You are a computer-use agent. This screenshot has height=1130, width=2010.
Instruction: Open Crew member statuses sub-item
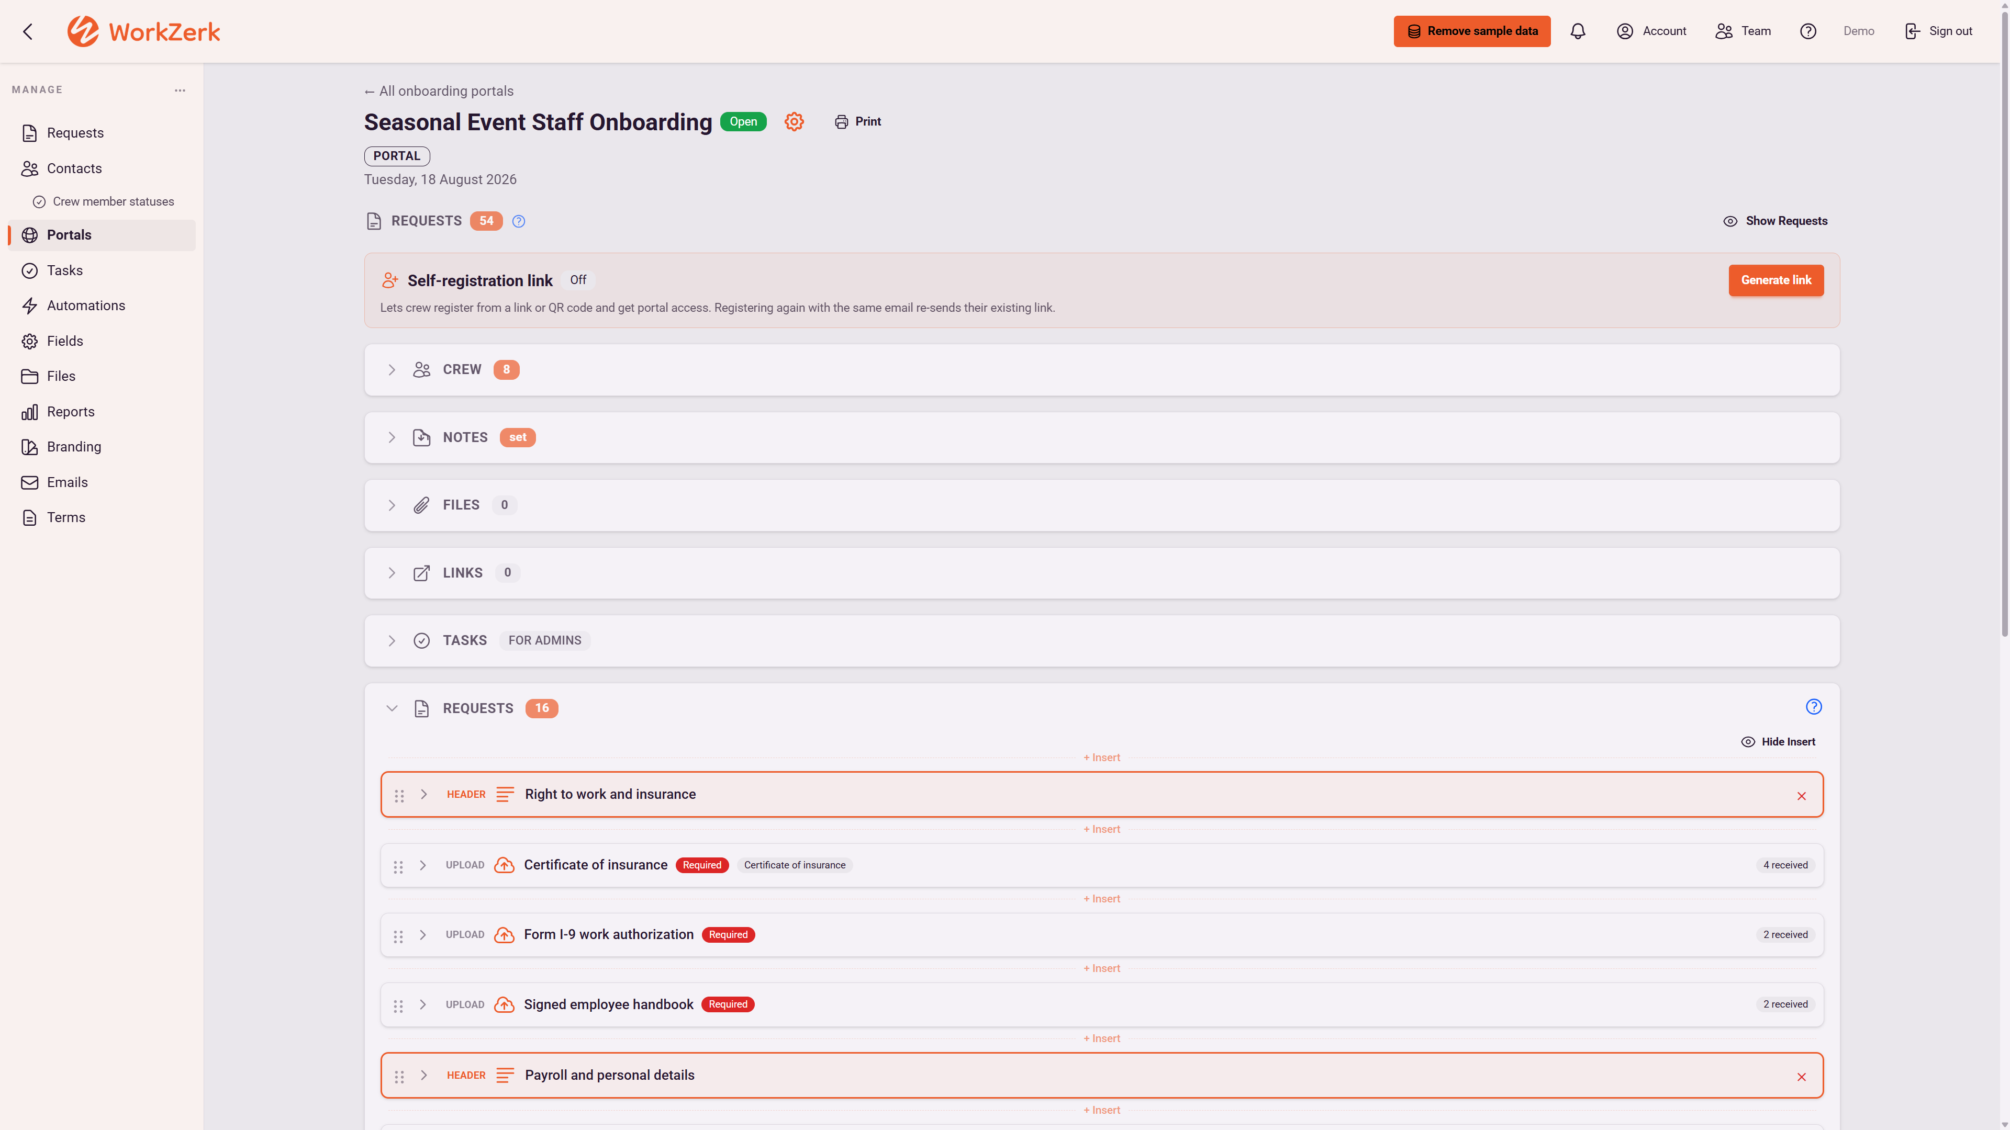tap(103, 201)
